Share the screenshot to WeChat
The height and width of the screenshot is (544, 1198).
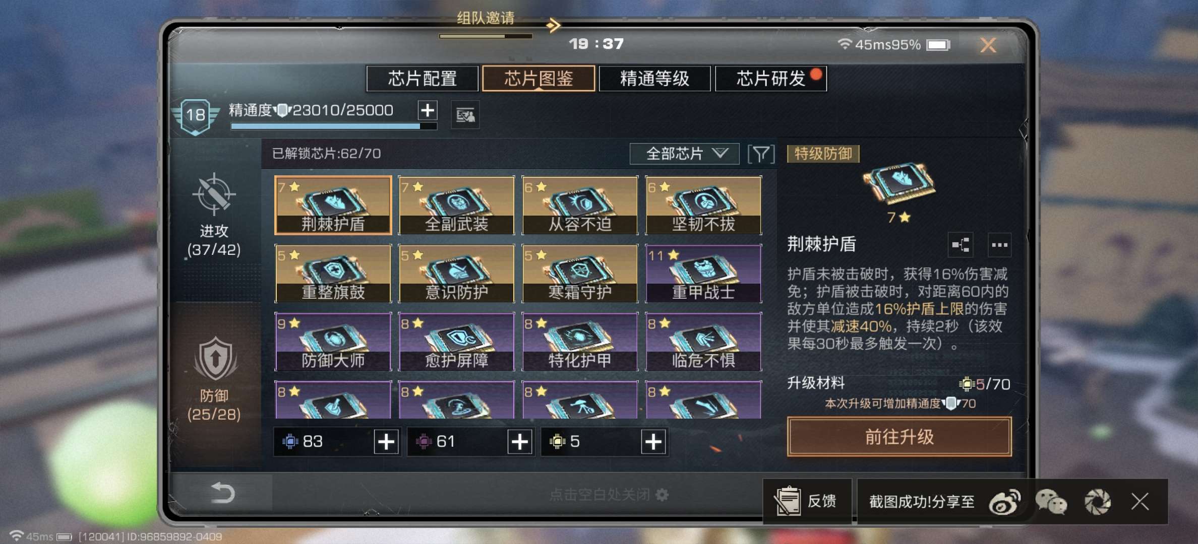click(x=1051, y=502)
